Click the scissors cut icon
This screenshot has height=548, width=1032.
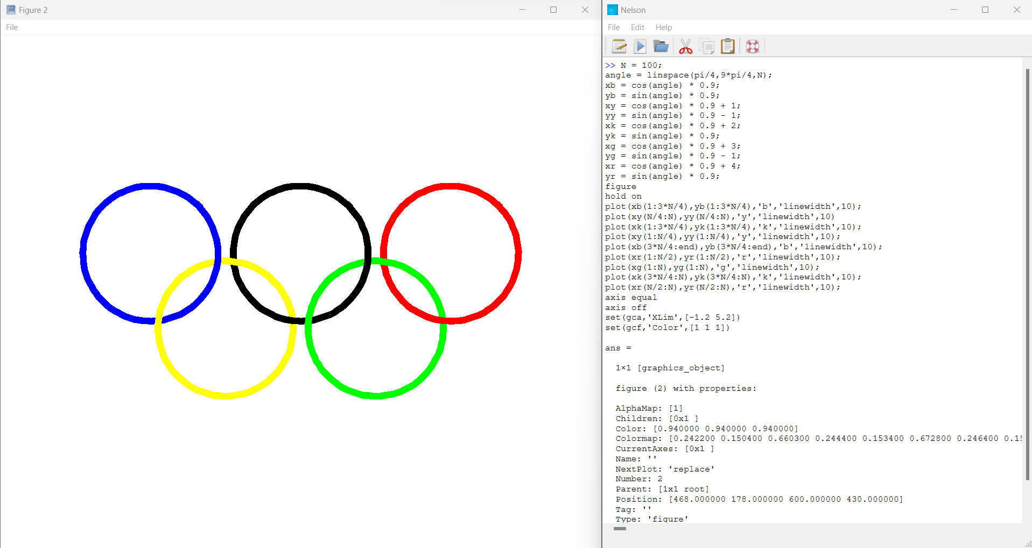685,46
